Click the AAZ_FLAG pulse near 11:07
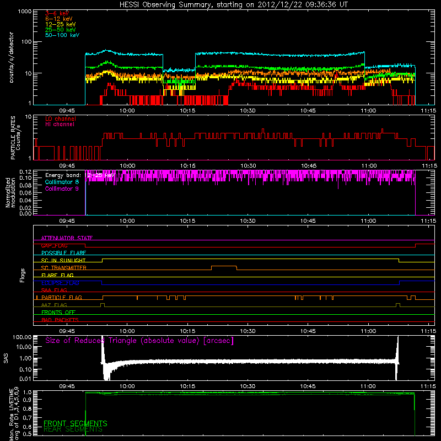 pos(398,304)
